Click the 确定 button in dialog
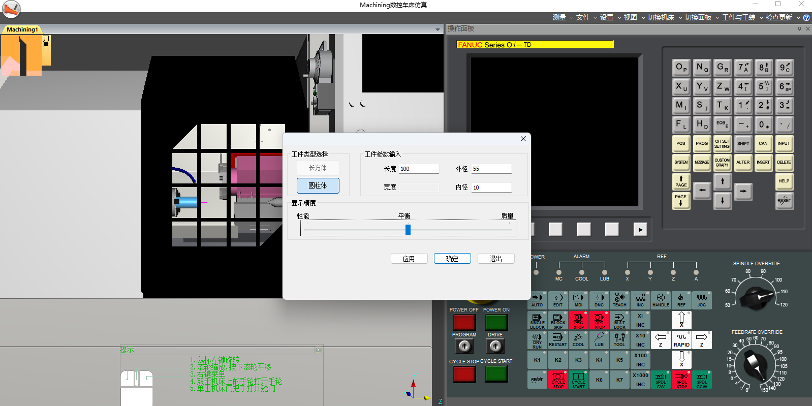 452,259
